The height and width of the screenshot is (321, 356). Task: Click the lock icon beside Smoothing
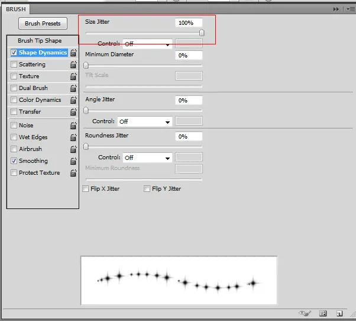73,161
